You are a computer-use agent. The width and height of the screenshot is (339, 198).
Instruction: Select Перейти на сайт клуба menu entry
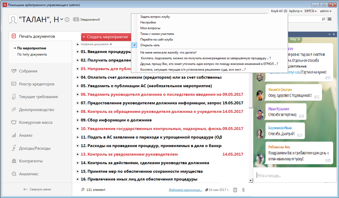tap(156, 39)
